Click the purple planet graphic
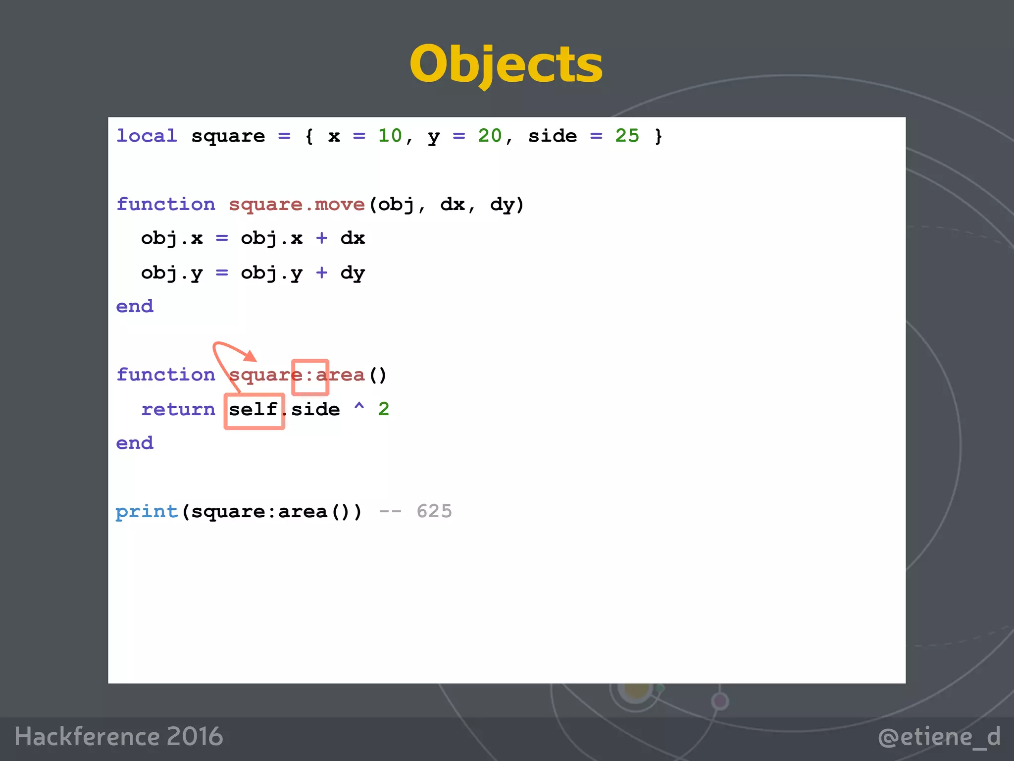 coord(720,701)
